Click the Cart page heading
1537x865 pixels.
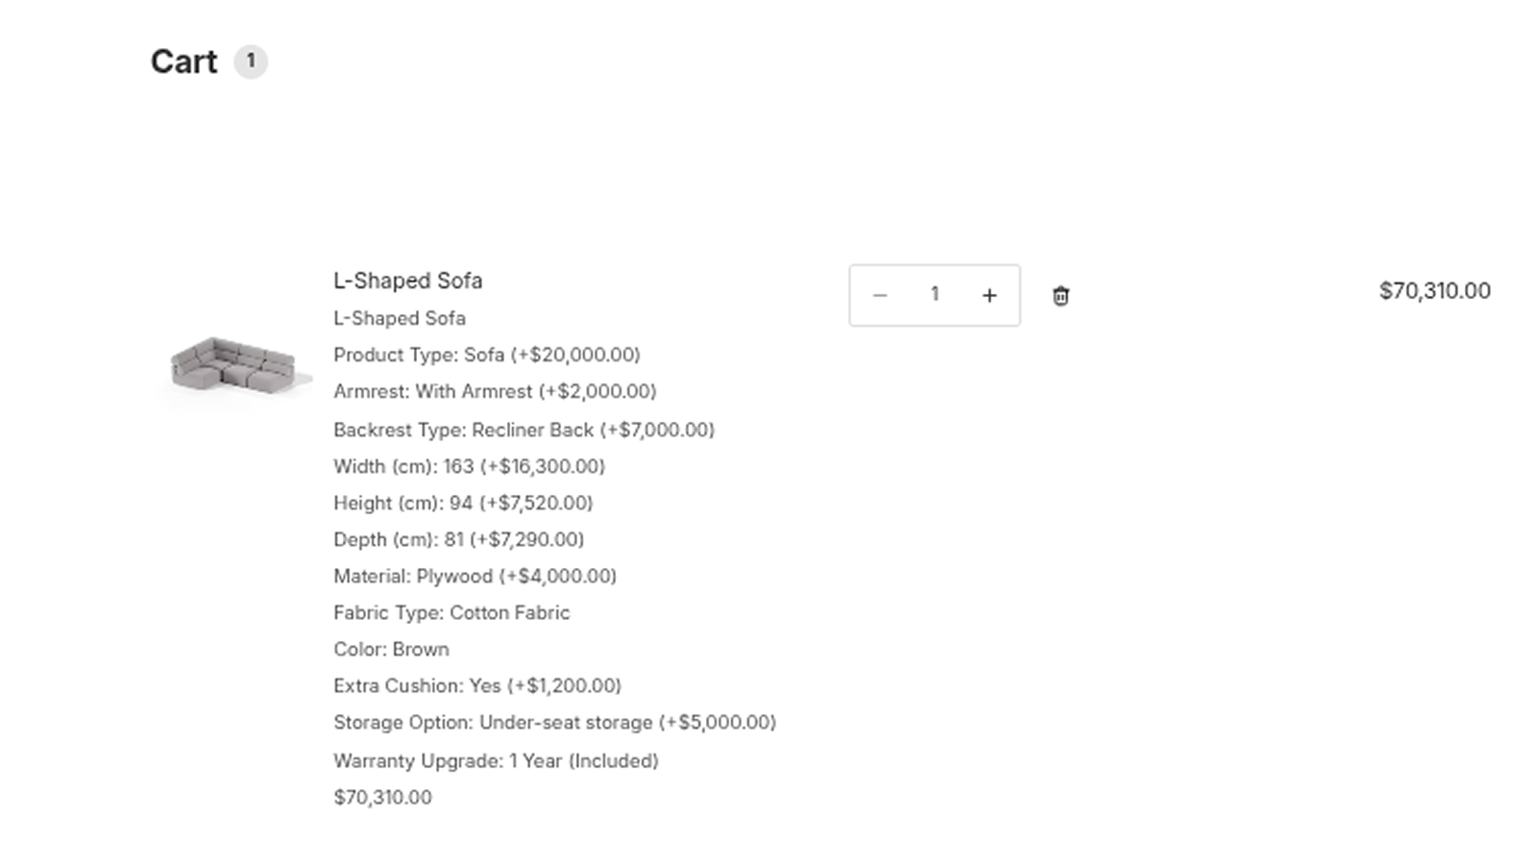184,62
